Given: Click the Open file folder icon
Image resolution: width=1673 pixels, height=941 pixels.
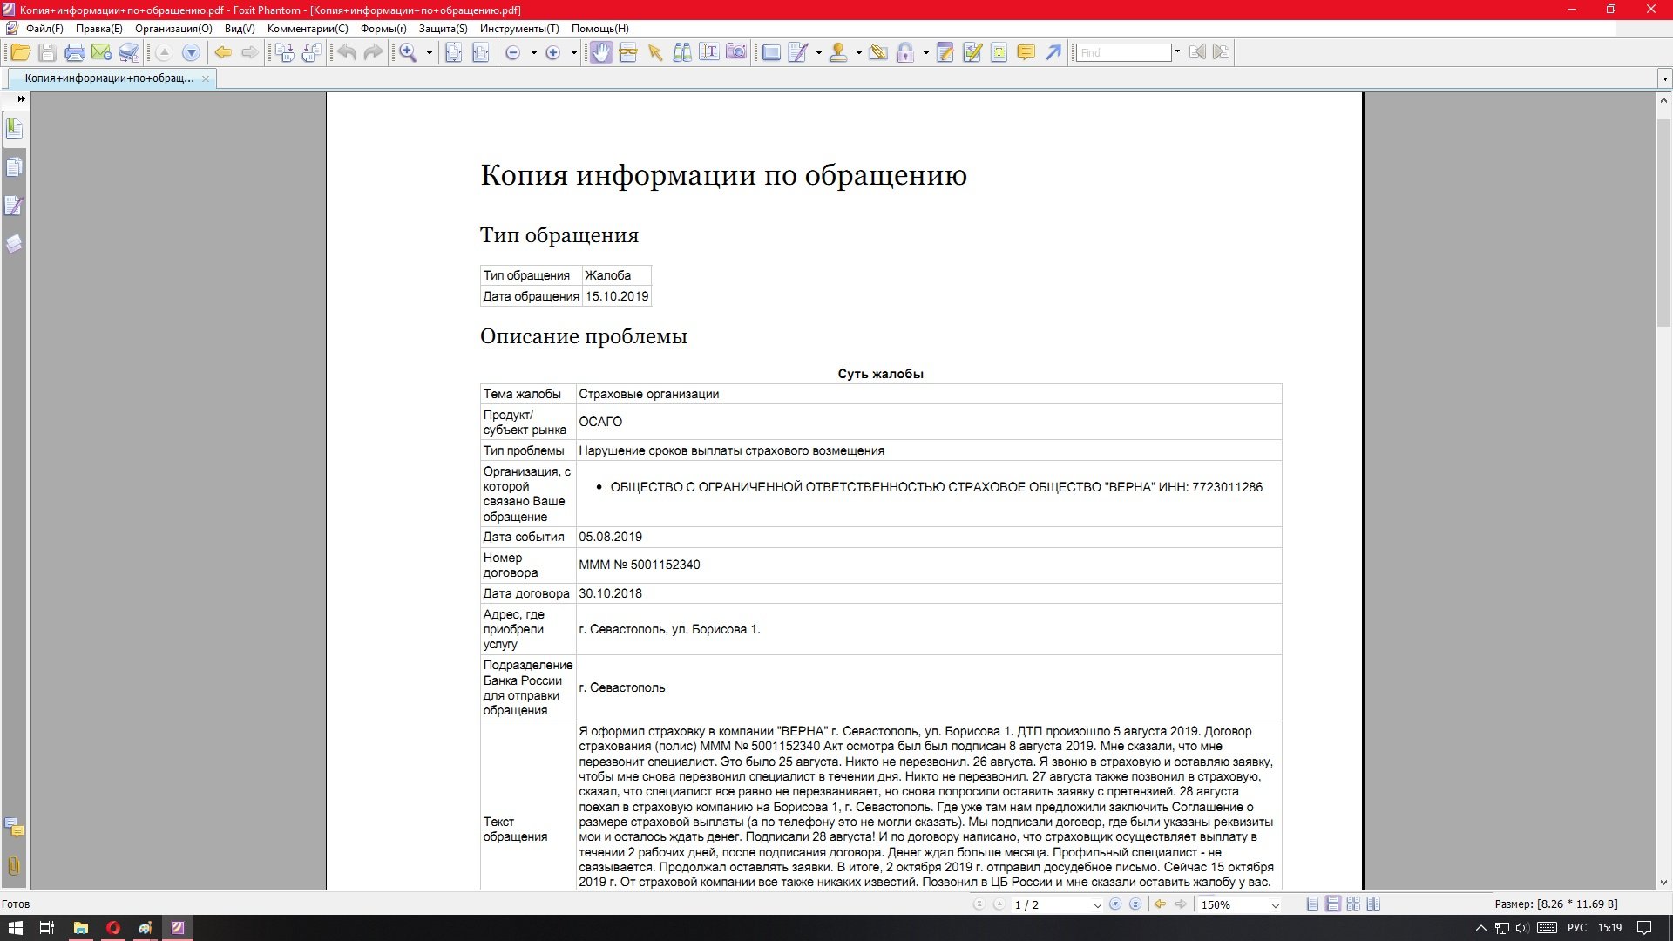Looking at the screenshot, I should pos(20,53).
